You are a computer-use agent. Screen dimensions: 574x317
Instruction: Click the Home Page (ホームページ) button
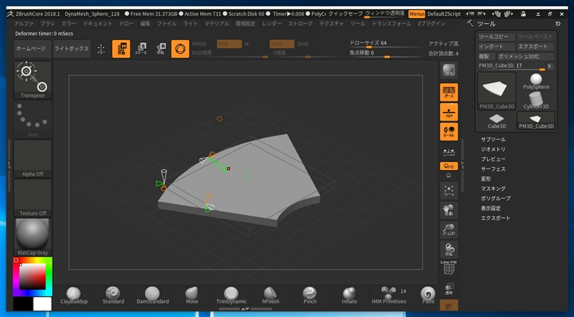click(31, 49)
